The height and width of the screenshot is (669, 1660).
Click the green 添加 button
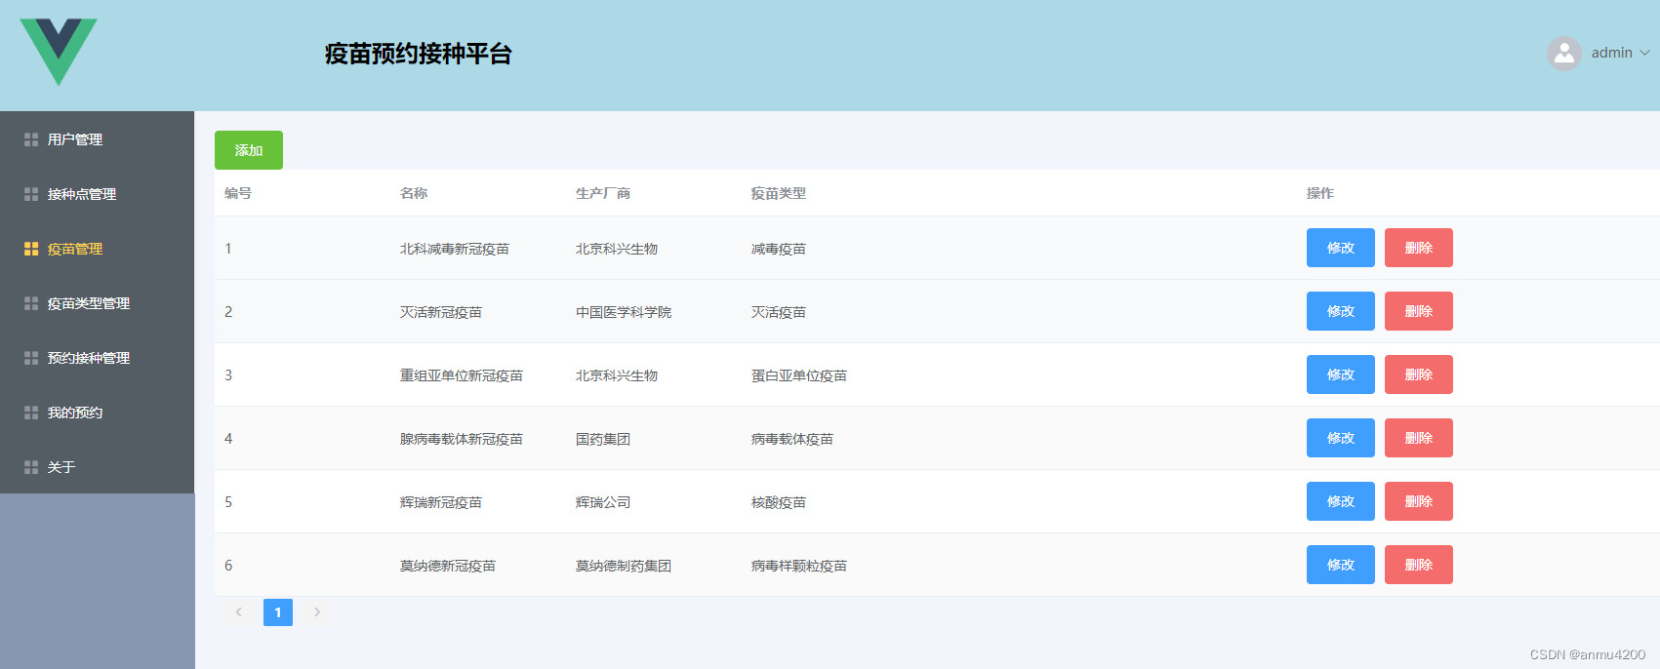249,150
